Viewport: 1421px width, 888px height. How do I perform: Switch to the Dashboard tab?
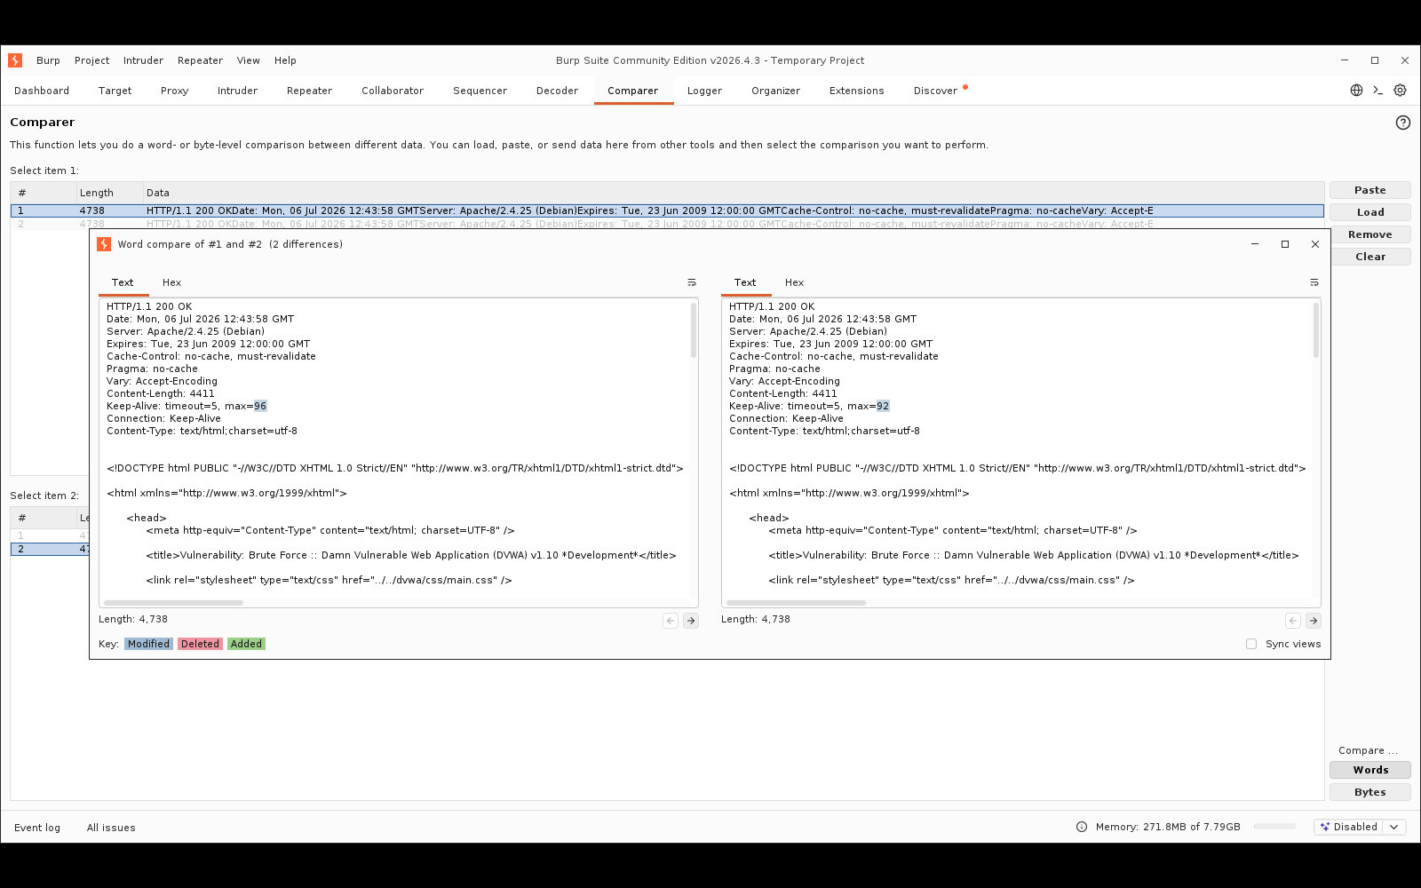tap(42, 91)
